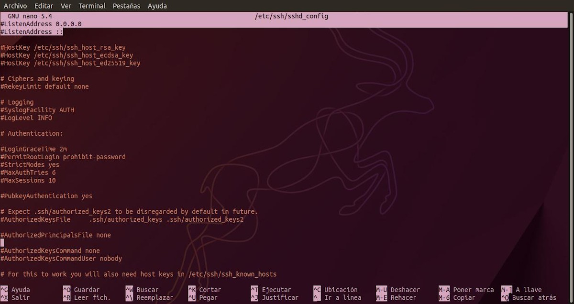Click the Guardar shortcut in nano
Image resolution: width=574 pixels, height=304 pixels.
84,289
